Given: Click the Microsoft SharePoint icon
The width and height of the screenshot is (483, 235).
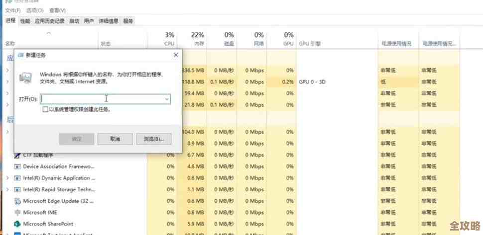Looking at the screenshot, I should (x=17, y=224).
